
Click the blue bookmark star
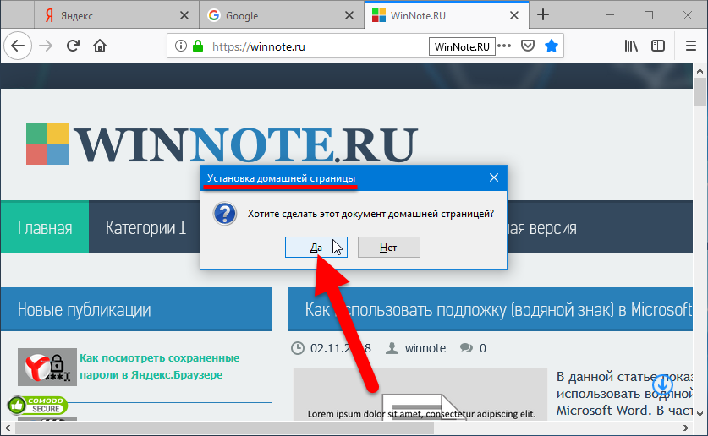click(x=552, y=46)
